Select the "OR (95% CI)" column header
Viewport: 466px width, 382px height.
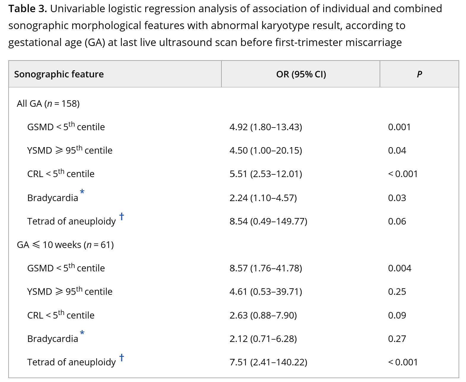pos(301,74)
